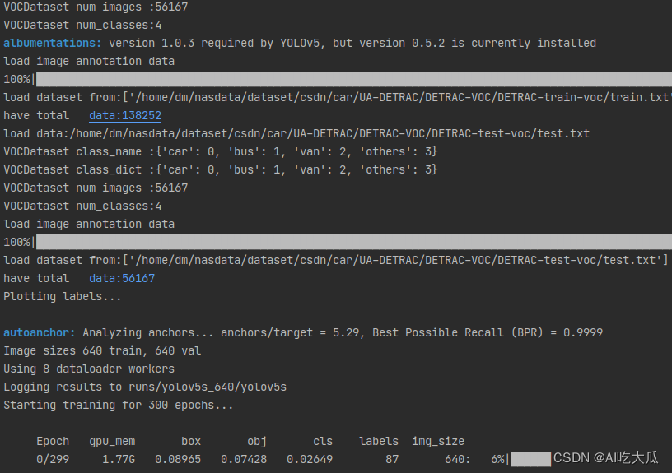Click the 0.08965 box loss value

178,459
